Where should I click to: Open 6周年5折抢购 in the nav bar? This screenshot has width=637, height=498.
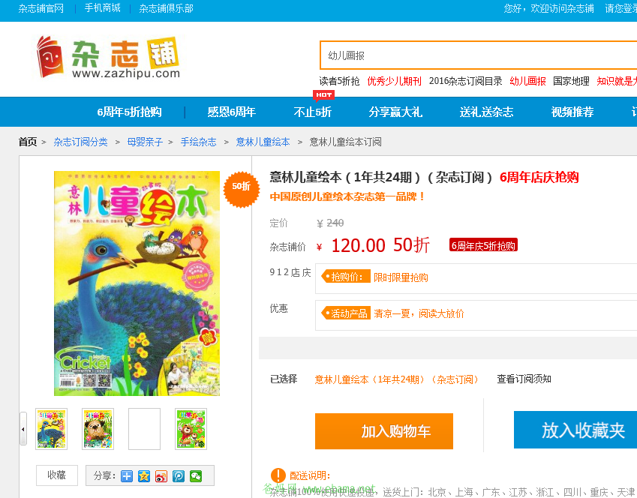[x=129, y=112]
